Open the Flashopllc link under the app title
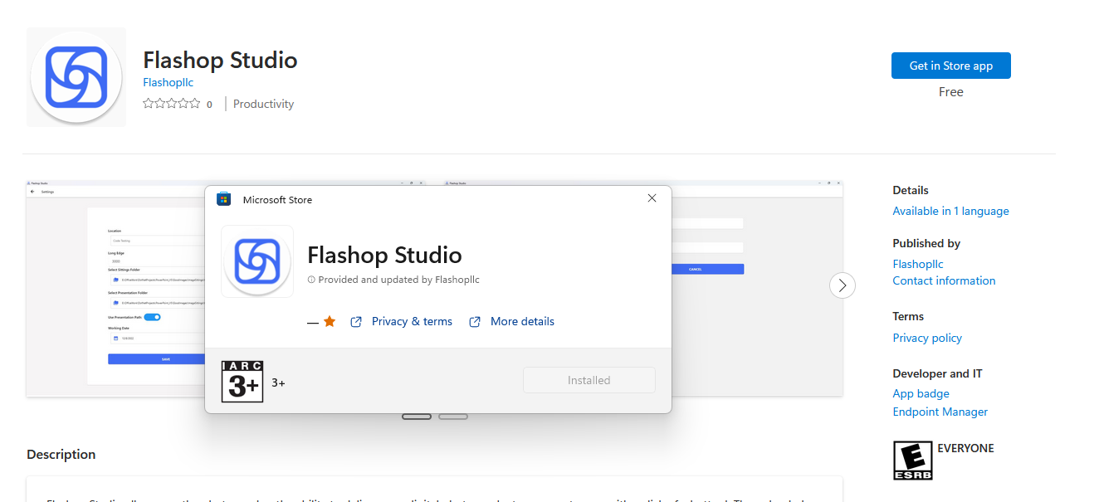Viewport: 1099px width, 502px height. pos(169,82)
